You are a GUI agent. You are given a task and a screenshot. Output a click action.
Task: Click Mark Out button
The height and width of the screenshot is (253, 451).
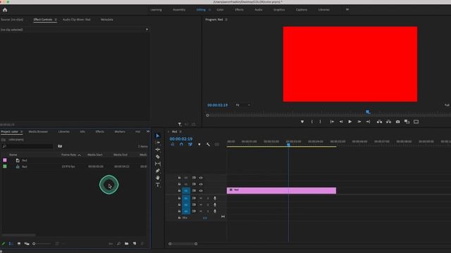(x=320, y=122)
